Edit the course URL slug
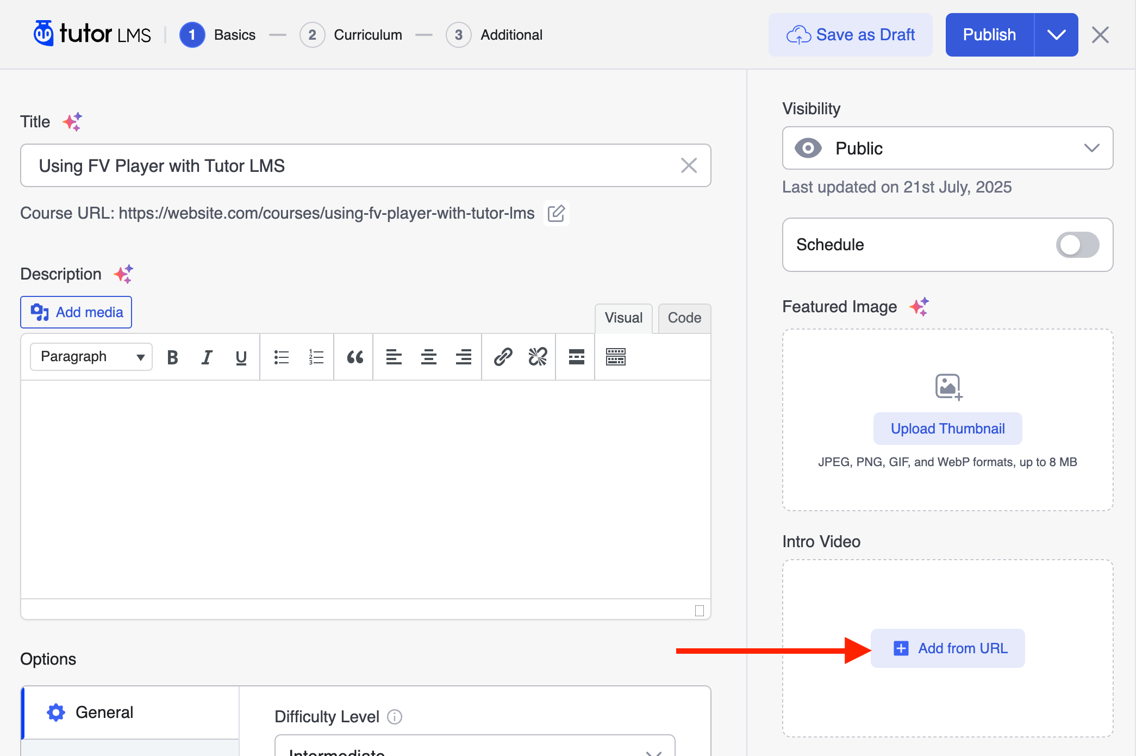Image resolution: width=1136 pixels, height=756 pixels. [556, 213]
